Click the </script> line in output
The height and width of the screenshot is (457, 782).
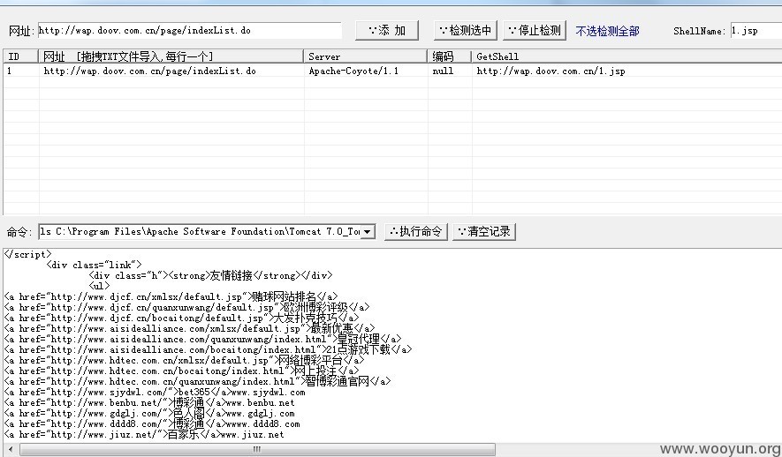click(x=28, y=254)
